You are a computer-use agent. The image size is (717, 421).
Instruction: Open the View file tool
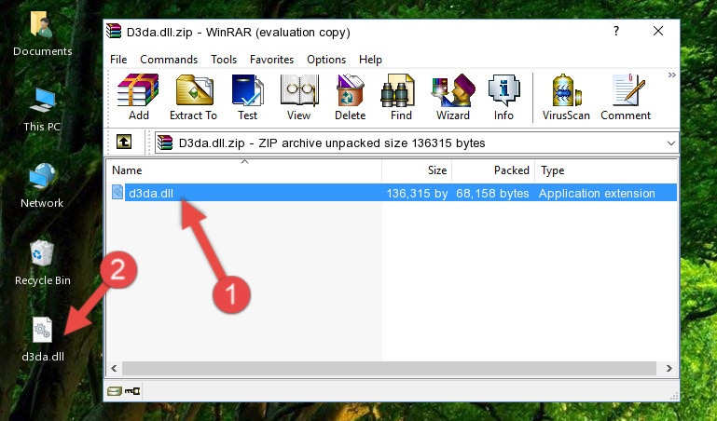point(299,97)
